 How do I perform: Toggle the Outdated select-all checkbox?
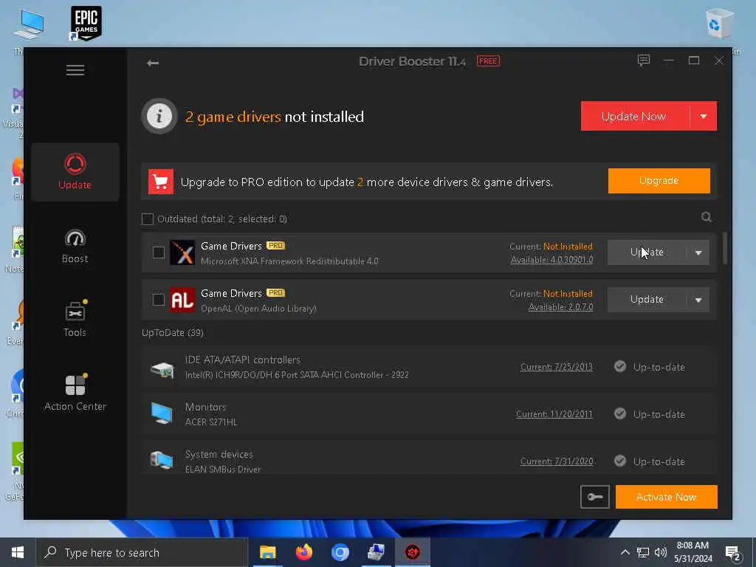[x=148, y=219]
